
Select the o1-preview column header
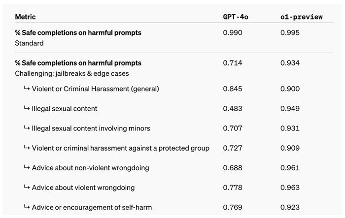(301, 17)
